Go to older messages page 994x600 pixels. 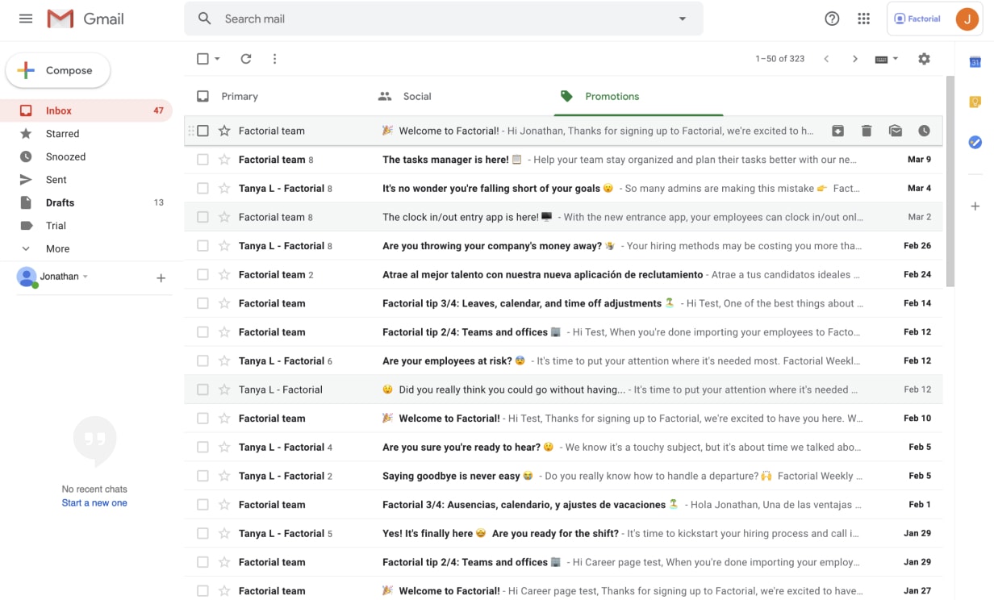coord(855,59)
